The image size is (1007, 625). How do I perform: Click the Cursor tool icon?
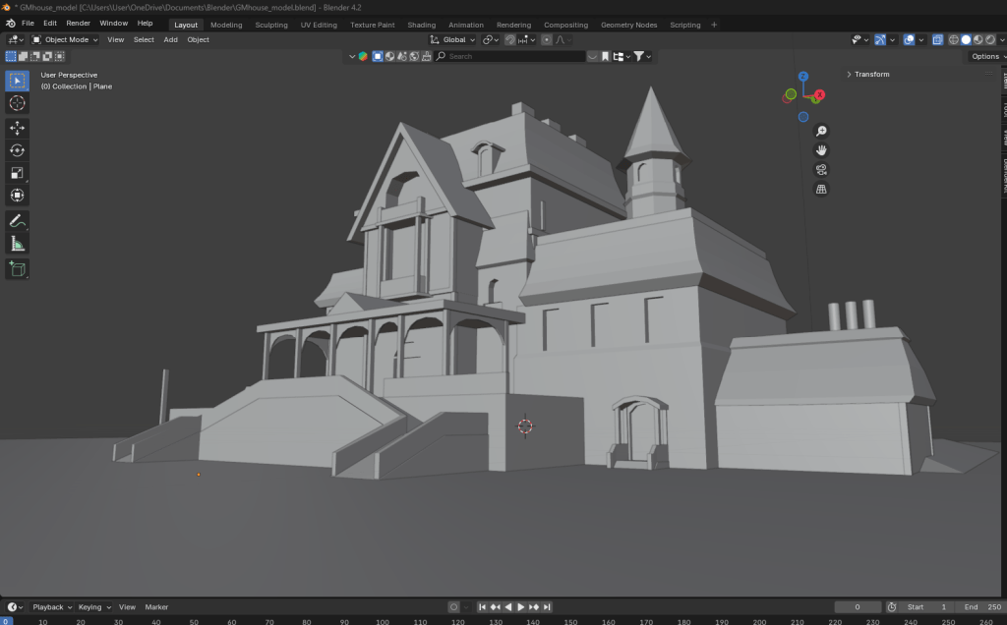click(x=17, y=103)
